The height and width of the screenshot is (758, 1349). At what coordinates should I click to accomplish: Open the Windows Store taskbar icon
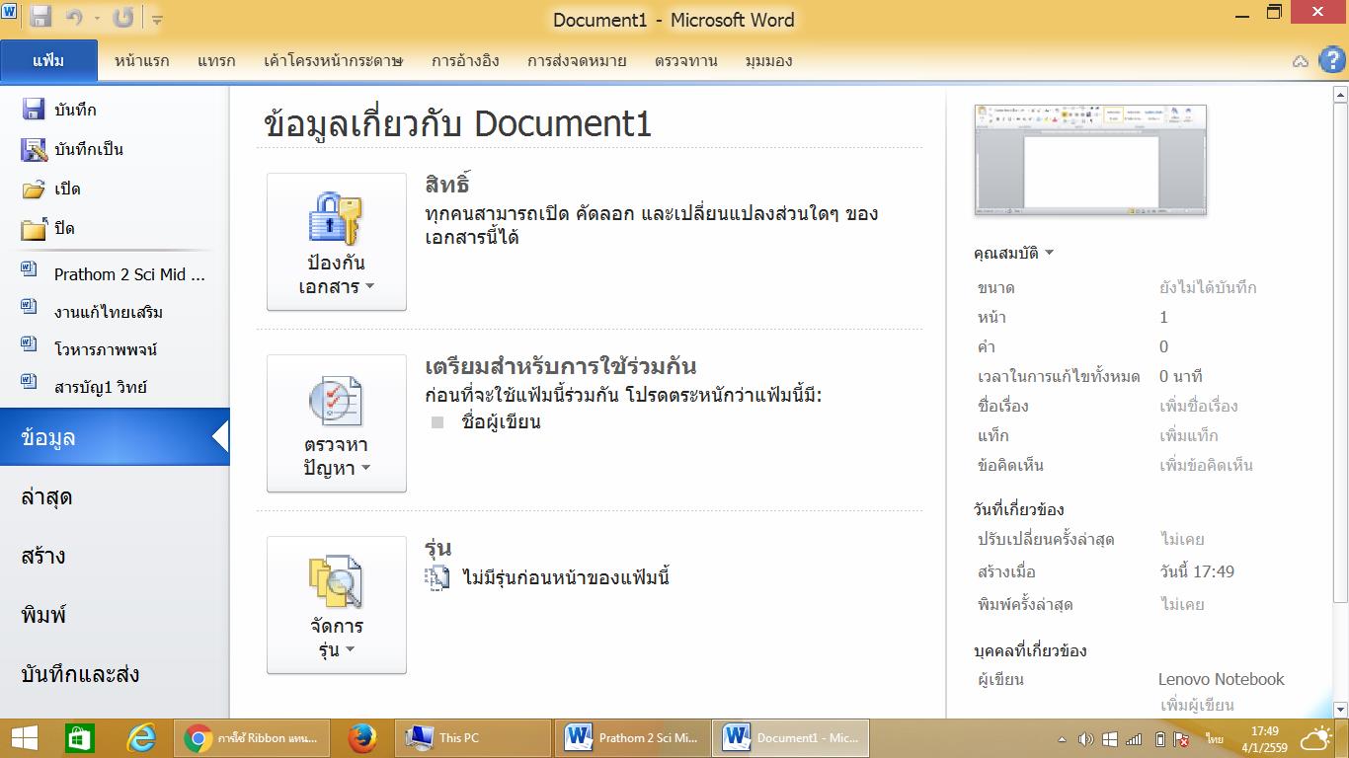click(80, 738)
